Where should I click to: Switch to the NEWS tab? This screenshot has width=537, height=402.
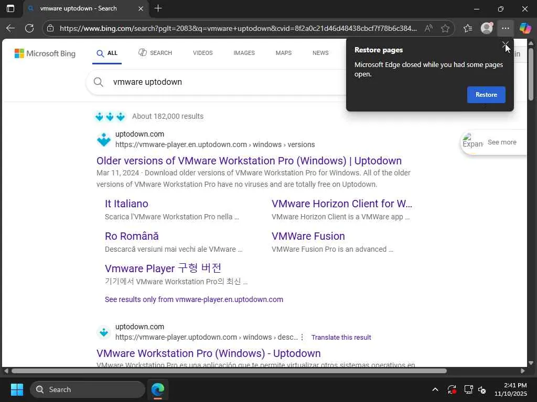(x=320, y=53)
